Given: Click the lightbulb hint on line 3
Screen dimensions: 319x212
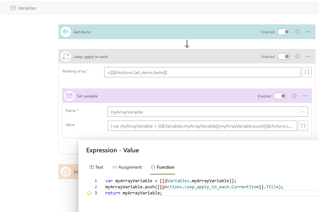Looking at the screenshot, I should (x=89, y=193).
